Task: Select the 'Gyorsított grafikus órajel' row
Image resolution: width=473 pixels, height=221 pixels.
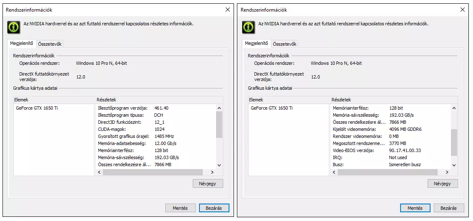Action: point(156,136)
